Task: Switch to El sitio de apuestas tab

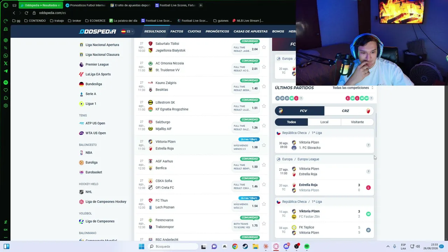Action: (x=131, y=5)
